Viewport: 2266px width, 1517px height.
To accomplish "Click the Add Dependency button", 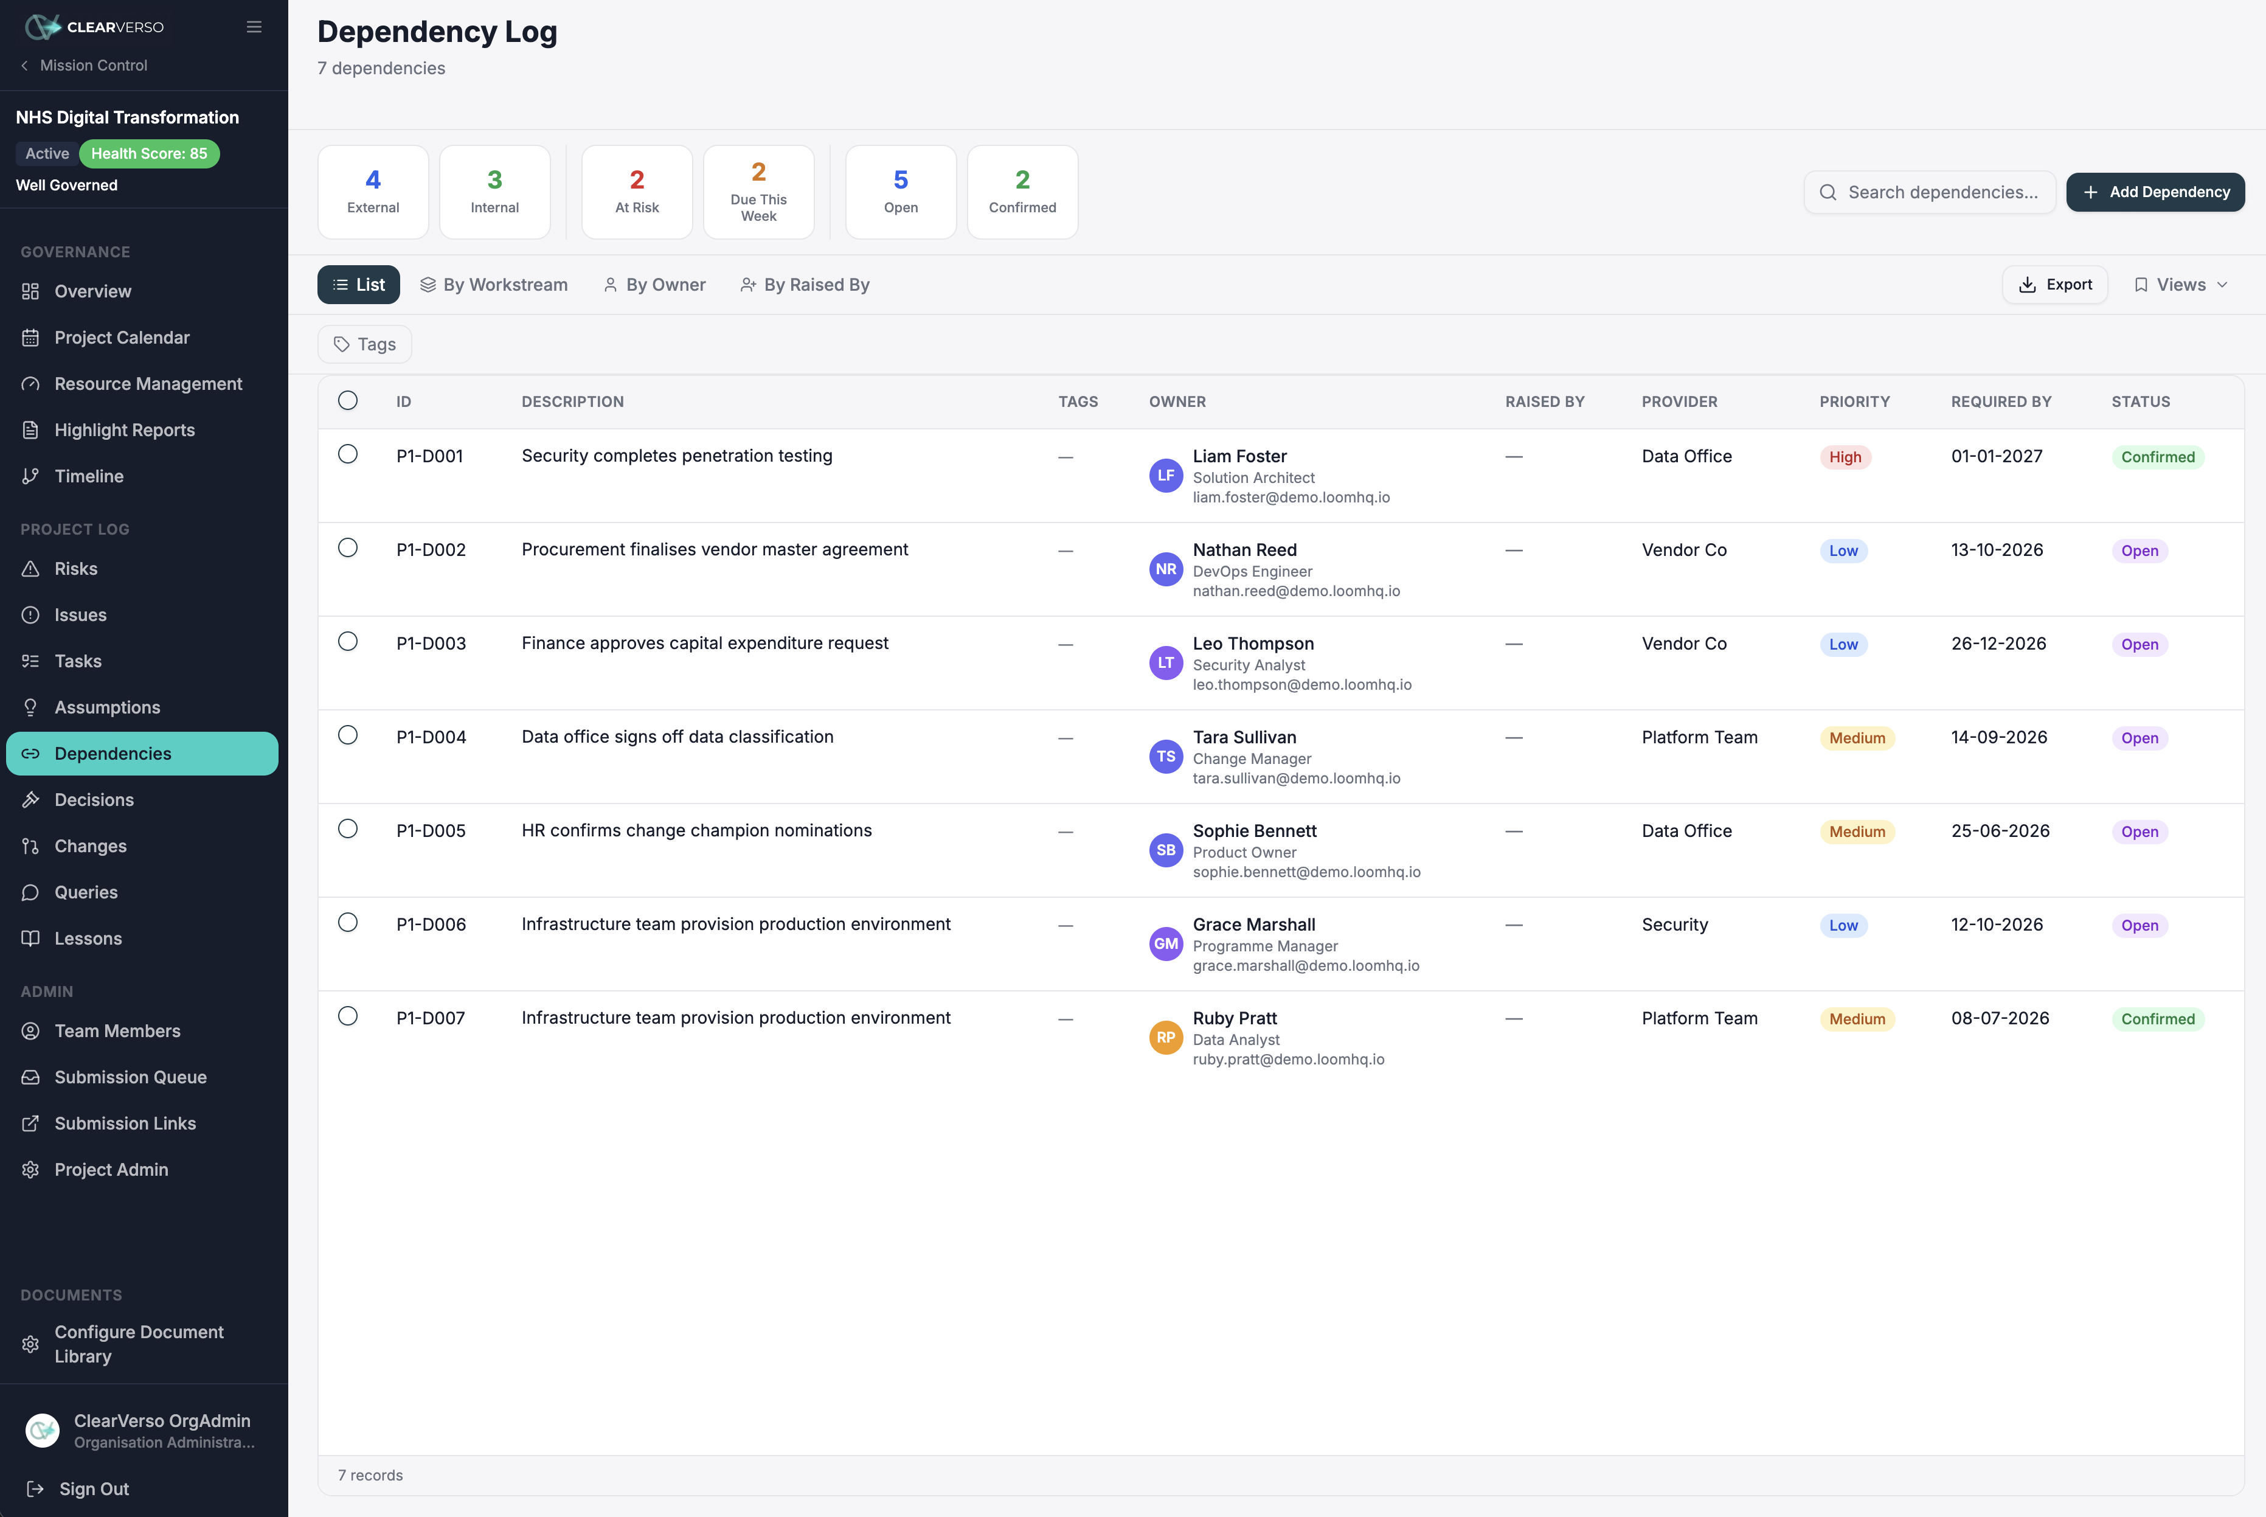I will tap(2156, 193).
